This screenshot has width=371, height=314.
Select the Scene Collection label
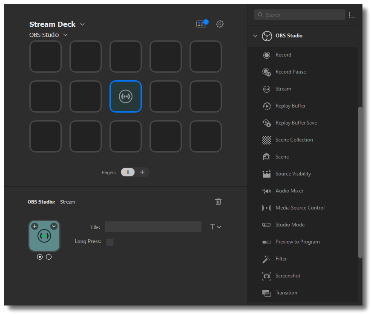(294, 140)
